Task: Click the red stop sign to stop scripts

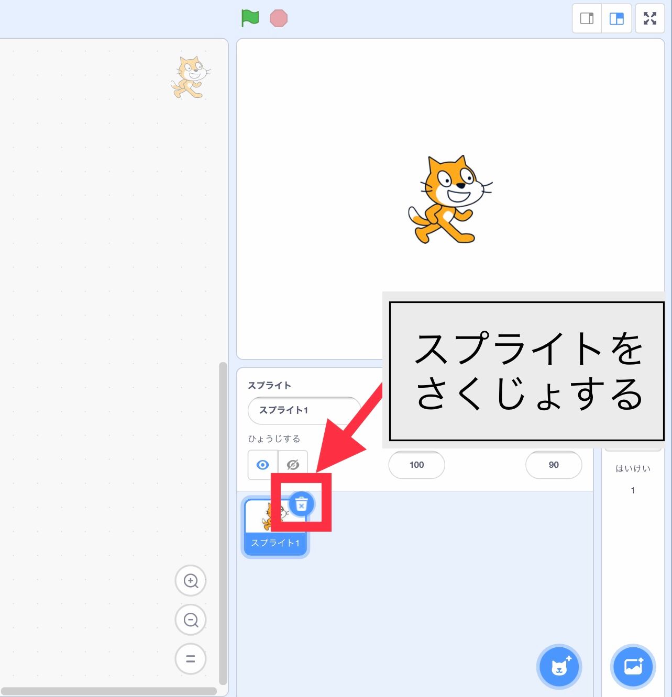Action: [280, 18]
